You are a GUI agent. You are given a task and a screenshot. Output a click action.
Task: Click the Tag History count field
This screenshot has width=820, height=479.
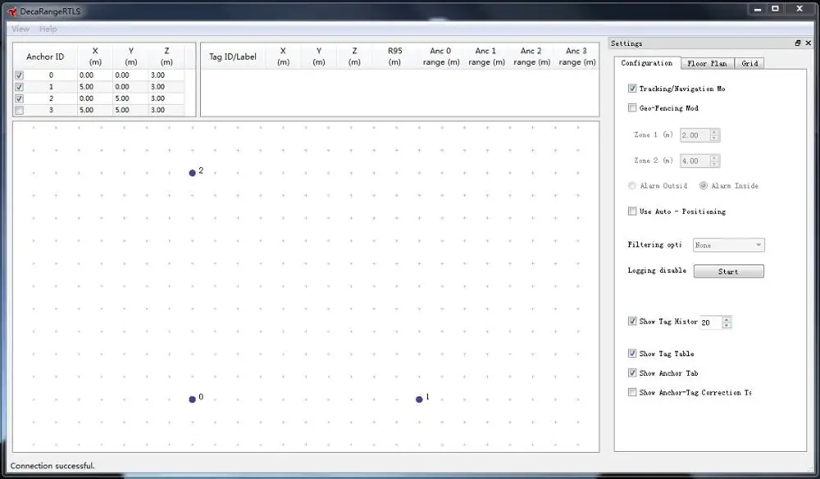(x=710, y=323)
